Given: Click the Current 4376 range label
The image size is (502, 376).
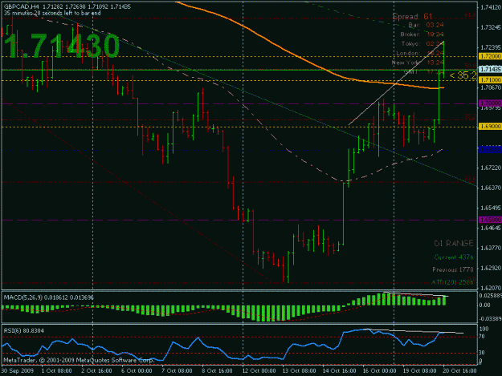Looking at the screenshot, I should [x=454, y=257].
